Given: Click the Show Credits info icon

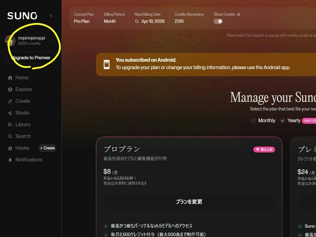Looking at the screenshot, I should click(239, 15).
